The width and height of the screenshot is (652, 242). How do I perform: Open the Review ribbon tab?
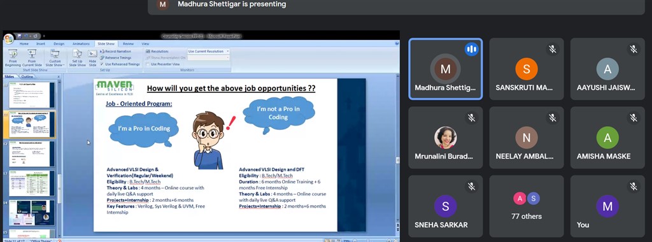(128, 44)
